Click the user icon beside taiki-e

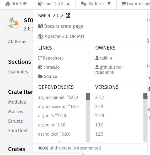(97, 58)
